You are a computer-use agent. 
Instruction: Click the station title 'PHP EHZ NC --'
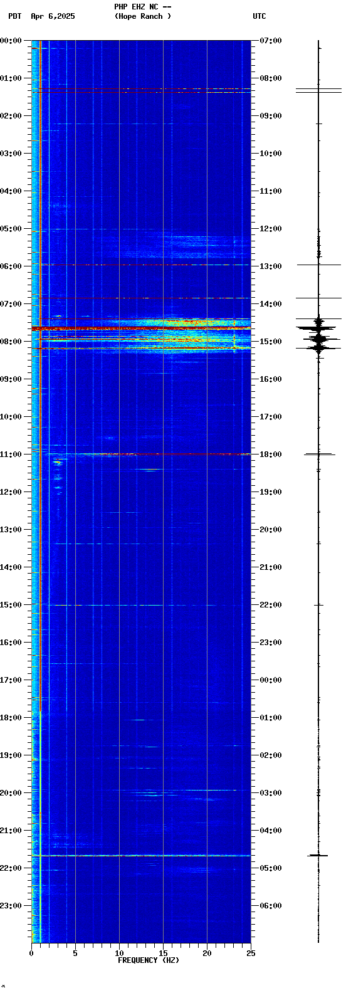point(142,7)
